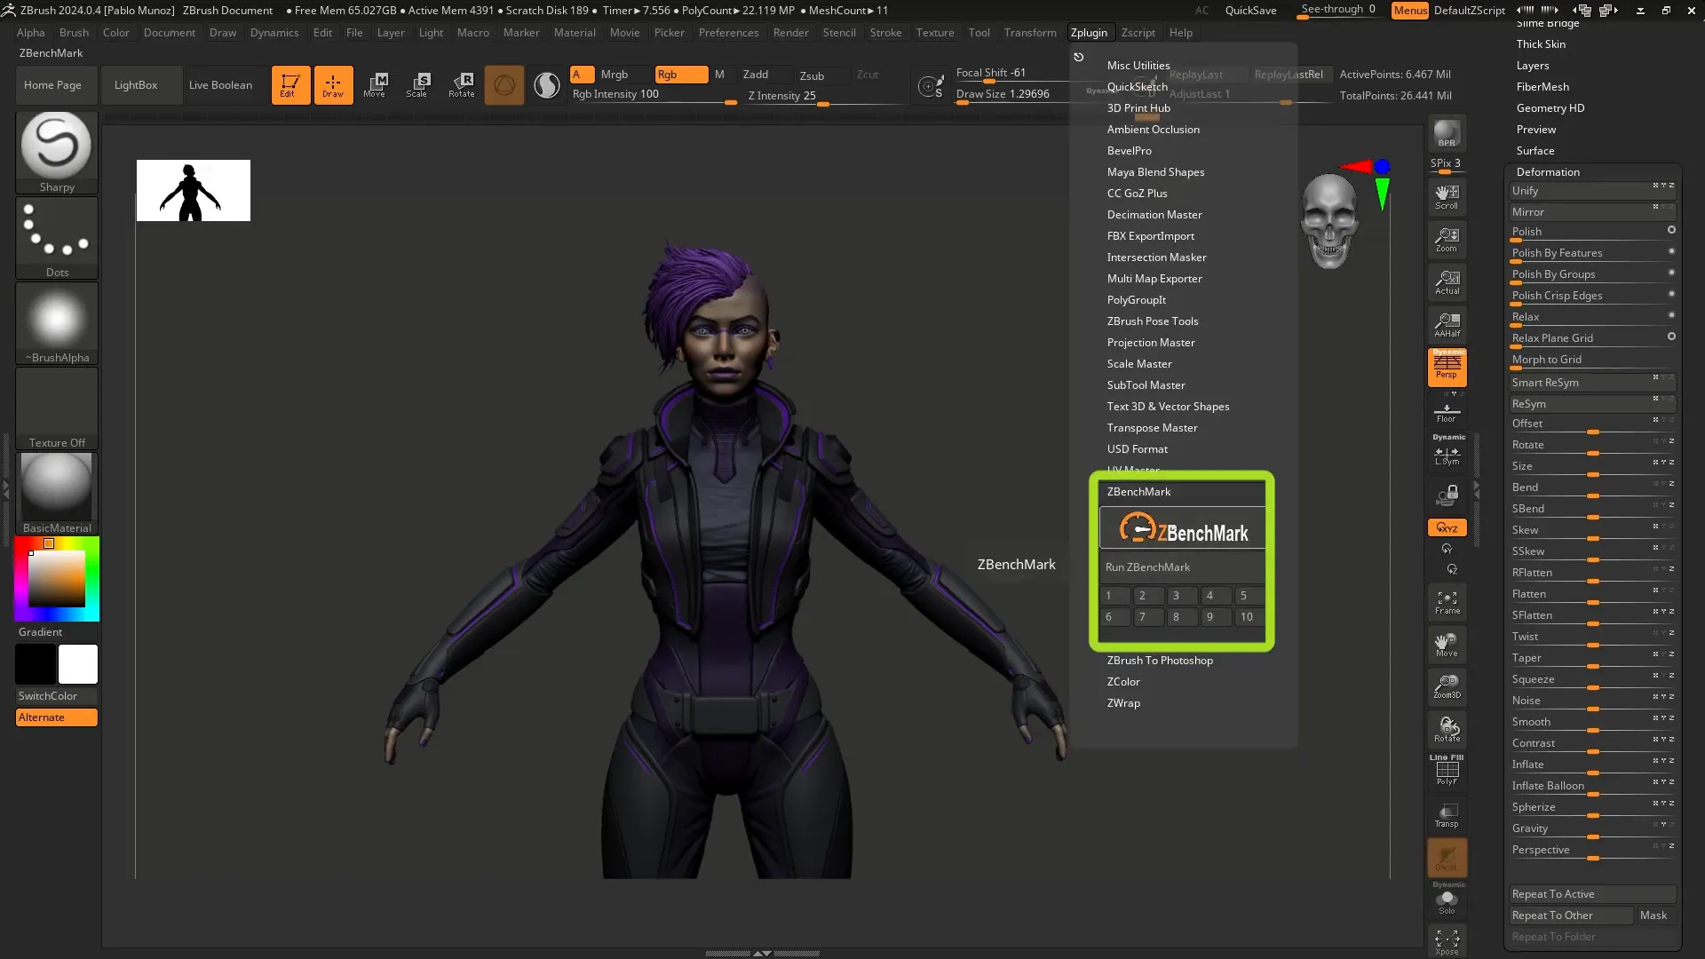Click the color picker square

pos(57,579)
